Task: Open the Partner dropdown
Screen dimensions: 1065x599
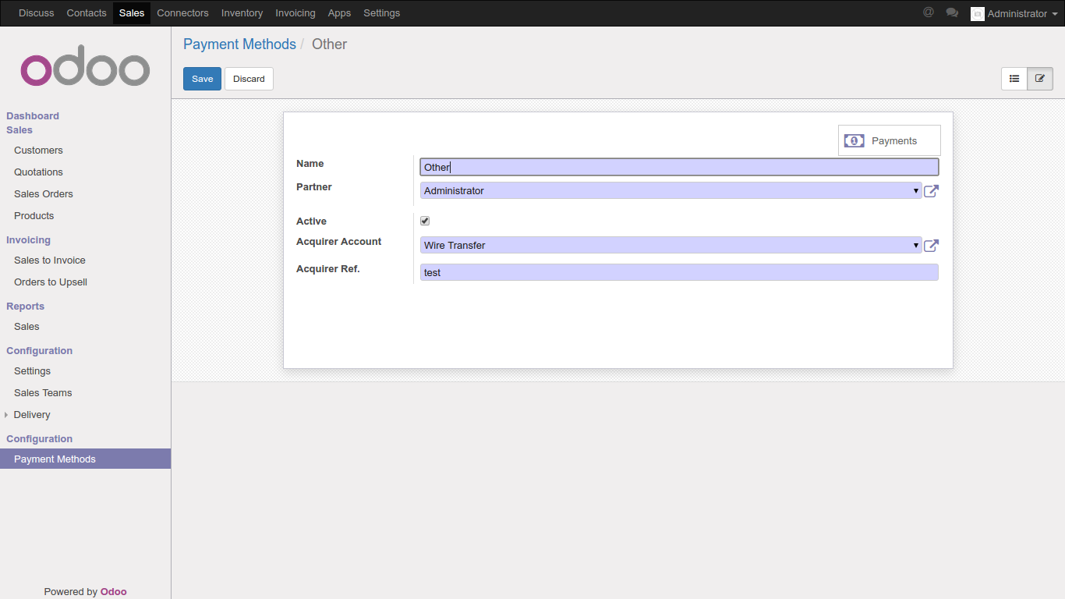Action: click(x=670, y=190)
